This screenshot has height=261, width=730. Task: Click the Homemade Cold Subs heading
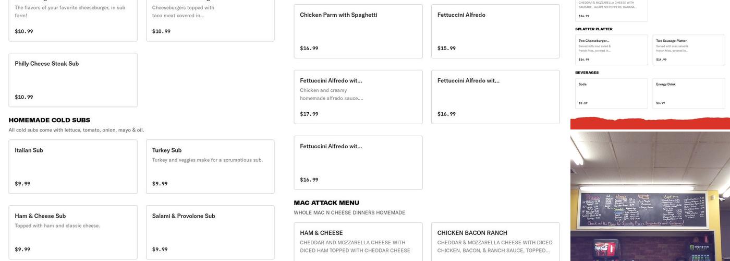pyautogui.click(x=50, y=120)
